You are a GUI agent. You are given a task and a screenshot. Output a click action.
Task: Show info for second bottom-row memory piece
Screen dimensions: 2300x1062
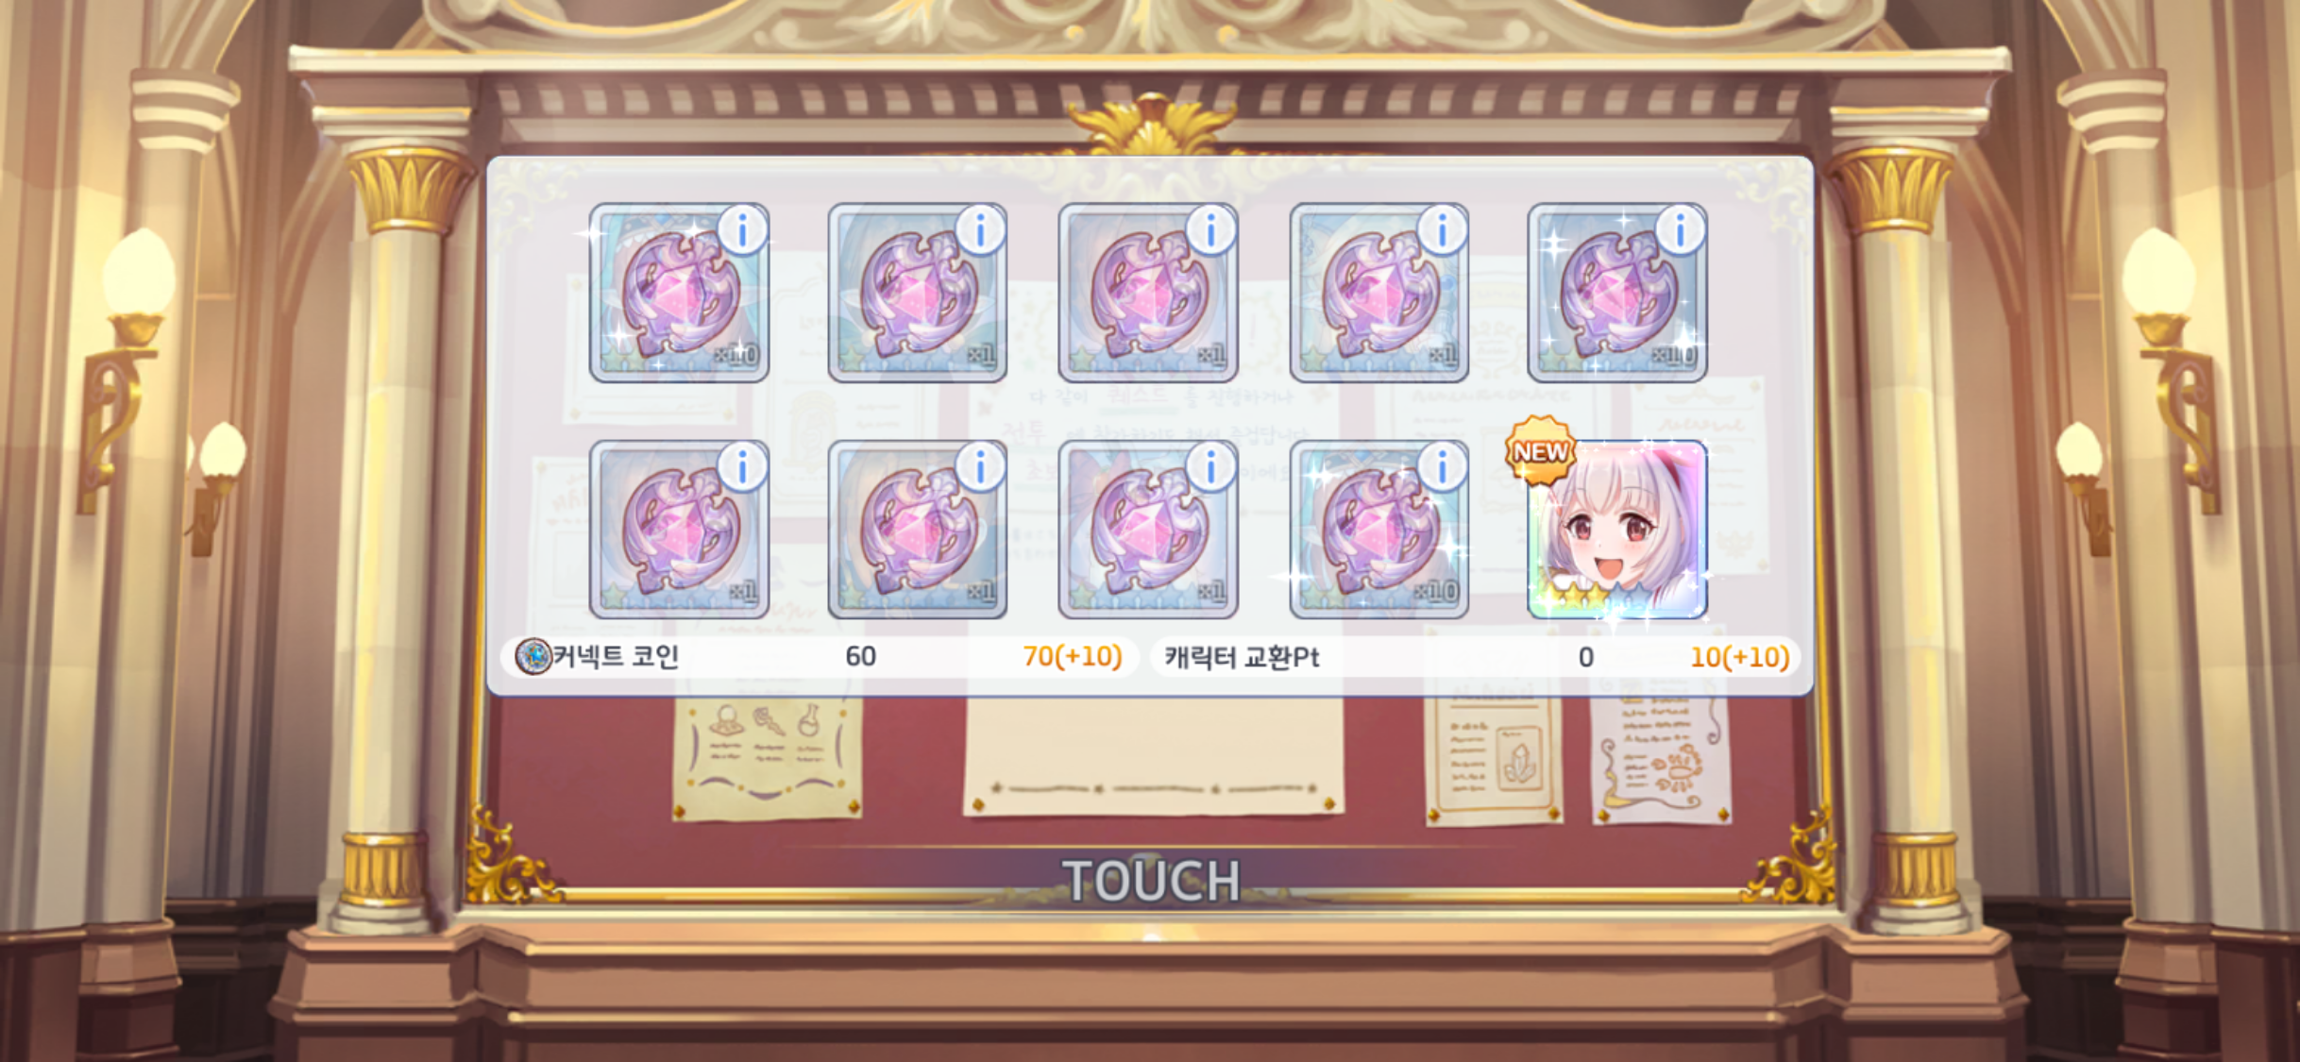[980, 466]
